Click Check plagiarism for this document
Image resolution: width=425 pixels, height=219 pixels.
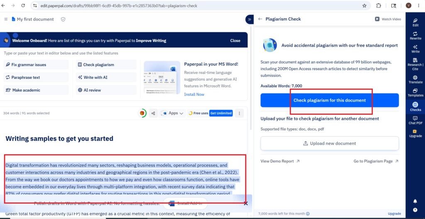[x=330, y=100]
